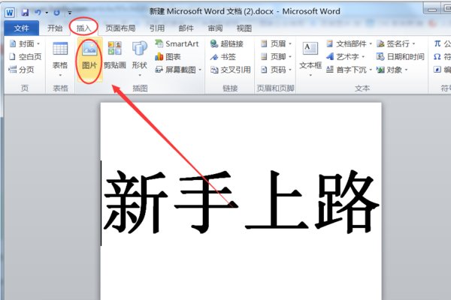Open the 首字下沉 drop cap menu
This screenshot has height=300, width=451.
point(350,70)
